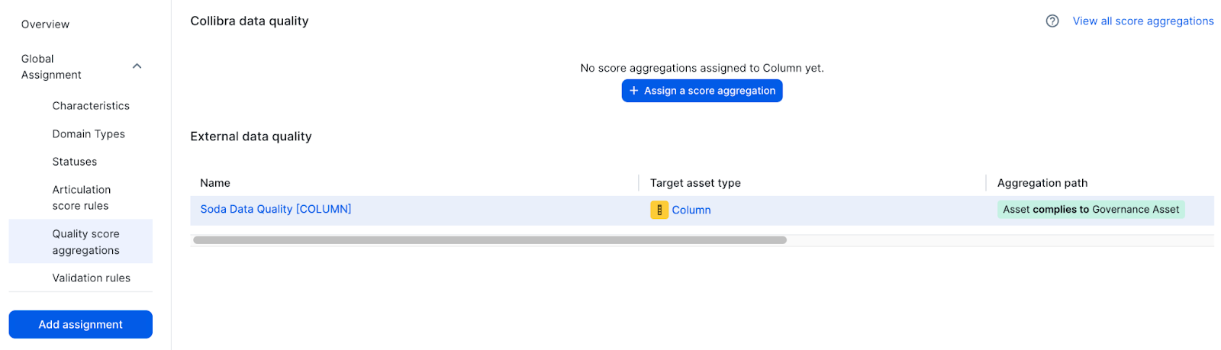Click the Column asset type link
The width and height of the screenshot is (1221, 350).
(x=691, y=210)
